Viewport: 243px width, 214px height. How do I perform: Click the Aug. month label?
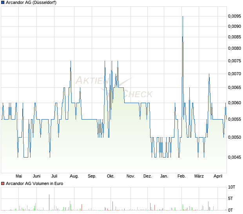pyautogui.click(x=74, y=176)
